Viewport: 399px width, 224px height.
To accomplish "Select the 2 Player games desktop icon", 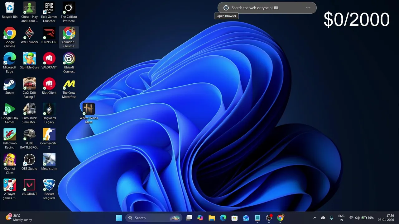I will 10,189.
